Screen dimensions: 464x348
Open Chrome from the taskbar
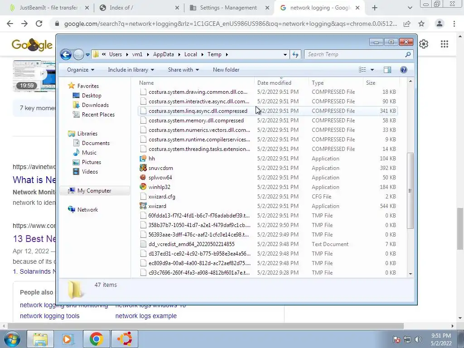[x=96, y=339]
